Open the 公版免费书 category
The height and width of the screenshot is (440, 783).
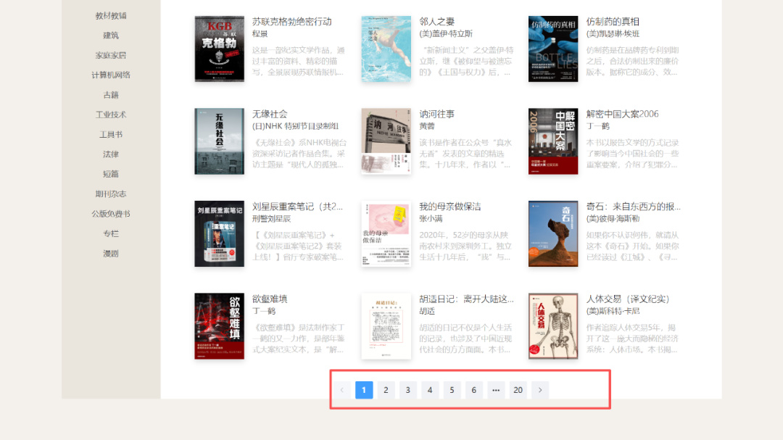click(x=111, y=214)
